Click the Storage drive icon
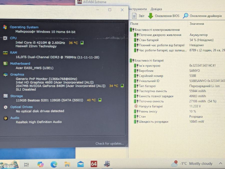This screenshot has width=225, height=169. click(5, 96)
